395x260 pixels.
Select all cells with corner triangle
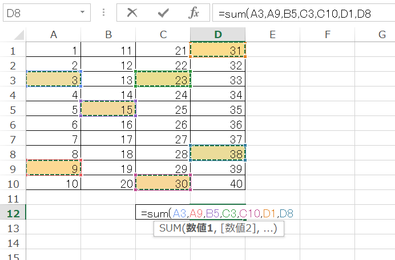(19, 35)
